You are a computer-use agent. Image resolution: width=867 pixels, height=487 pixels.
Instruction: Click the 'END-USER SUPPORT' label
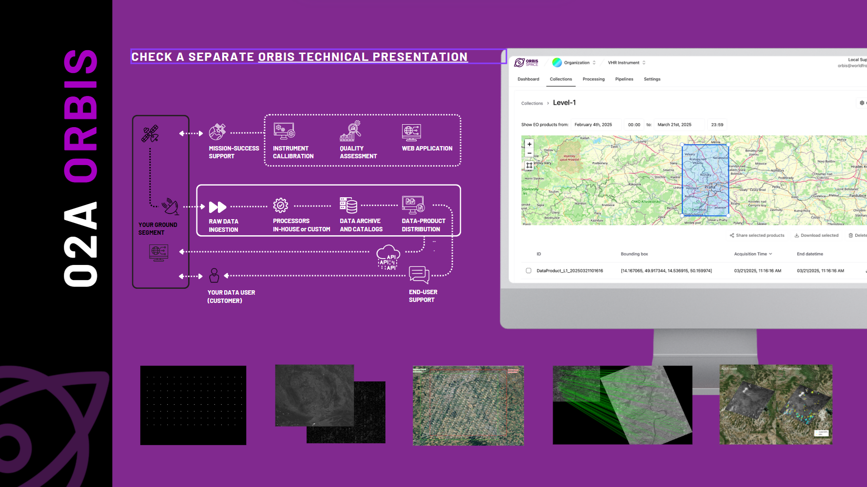click(x=423, y=296)
